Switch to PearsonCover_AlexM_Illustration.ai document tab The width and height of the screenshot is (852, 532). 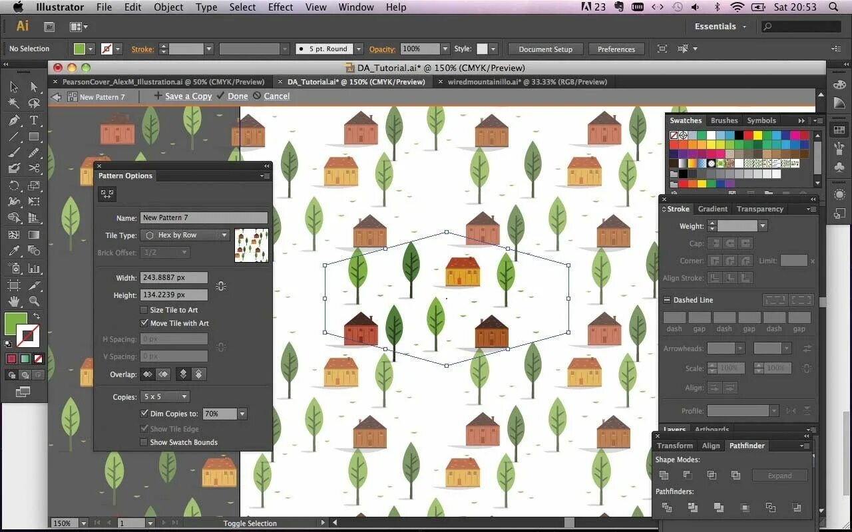(163, 82)
